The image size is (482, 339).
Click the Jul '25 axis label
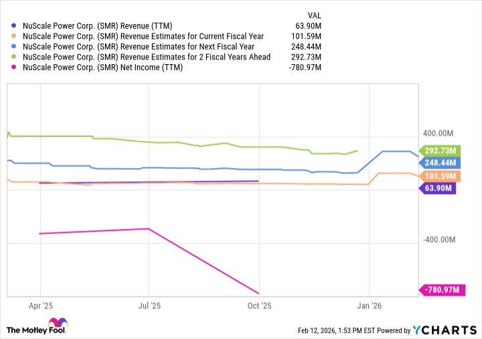pyautogui.click(x=149, y=306)
